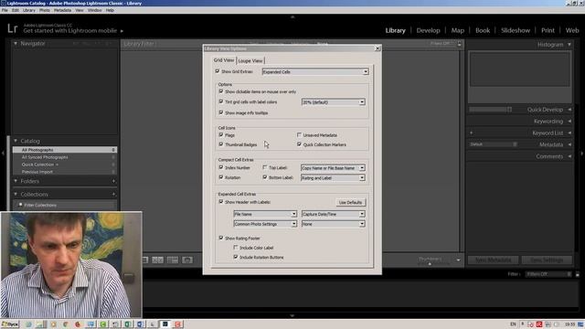Screen dimensions: 585x329
Task: Toggle Show clickable items on mouse over
Action: tap(221, 91)
